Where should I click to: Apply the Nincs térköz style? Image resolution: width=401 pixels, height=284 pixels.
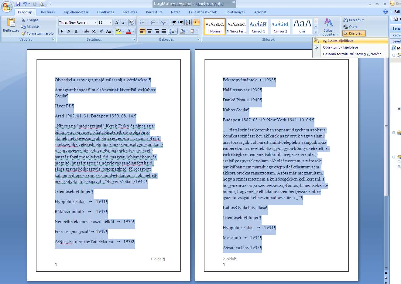[237, 27]
